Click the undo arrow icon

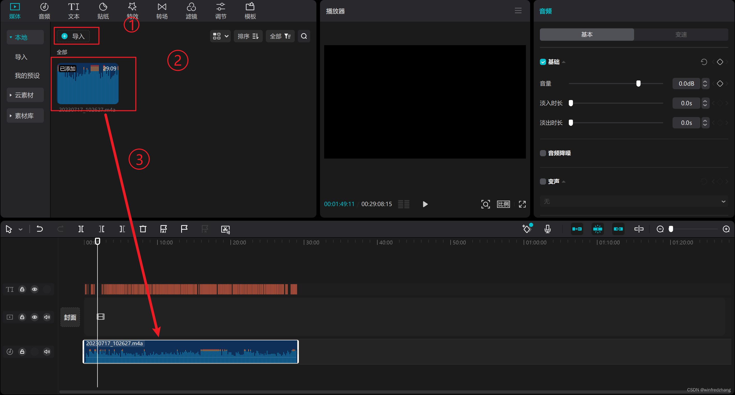coord(40,229)
